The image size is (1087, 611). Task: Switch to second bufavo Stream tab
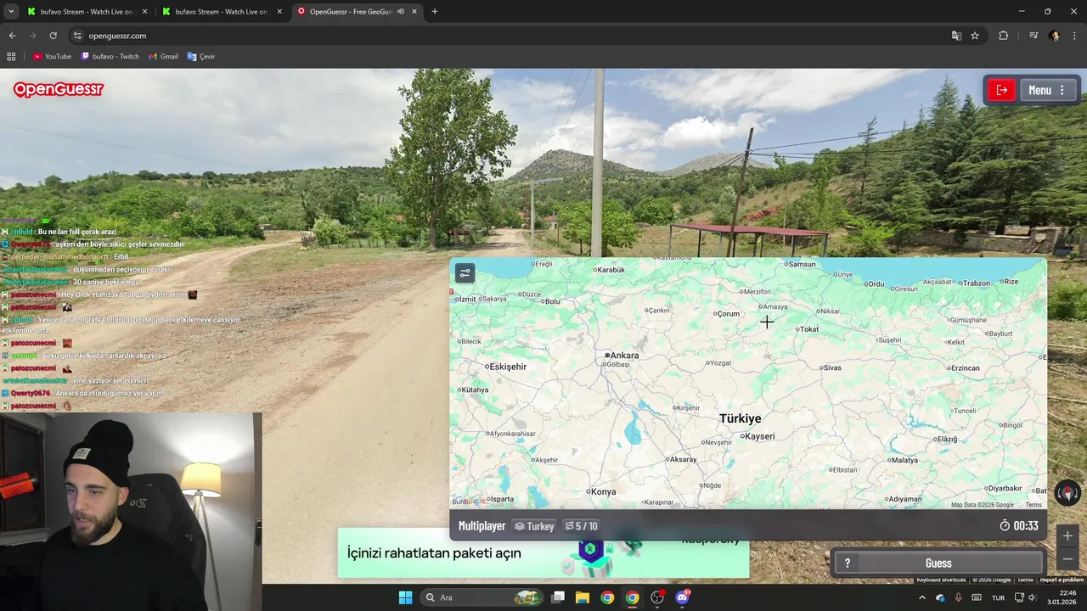click(221, 12)
